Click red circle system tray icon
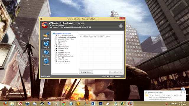Image resolution: width=189 pixels, height=106 pixels. click(167, 104)
